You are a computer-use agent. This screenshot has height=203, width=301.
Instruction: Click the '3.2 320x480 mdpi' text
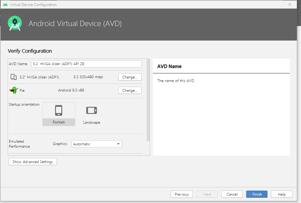point(88,77)
